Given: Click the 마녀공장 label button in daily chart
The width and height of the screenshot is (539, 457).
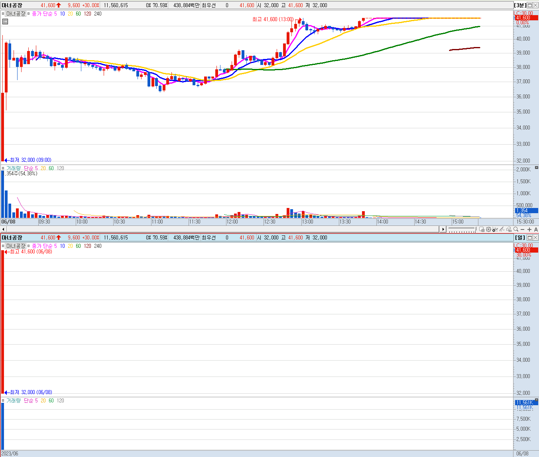Looking at the screenshot, I should point(16,246).
